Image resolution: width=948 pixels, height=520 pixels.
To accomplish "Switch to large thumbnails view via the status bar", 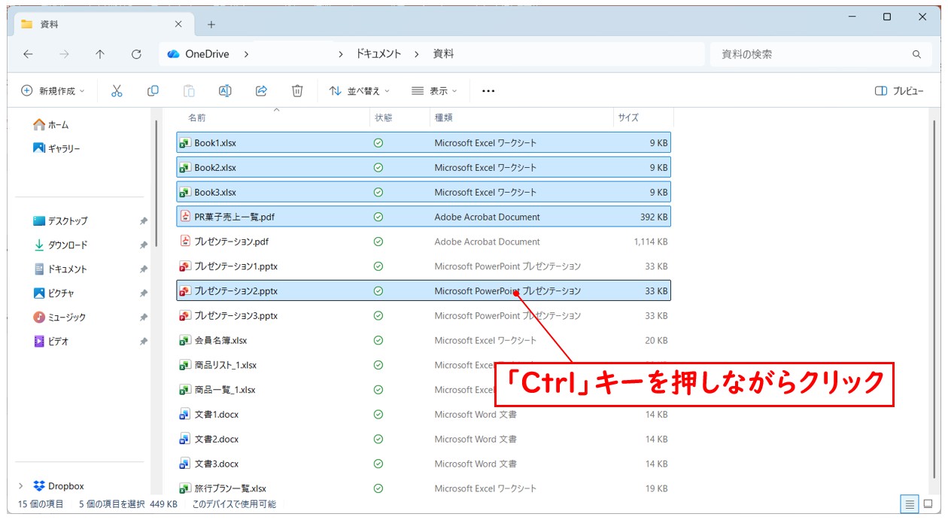I will (928, 504).
